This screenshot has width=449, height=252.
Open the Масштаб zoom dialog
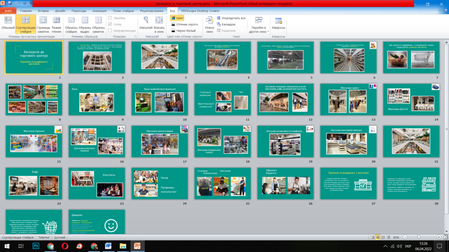146,23
